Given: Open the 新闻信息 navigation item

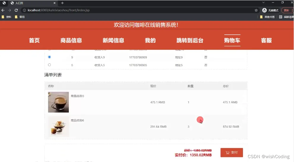Looking at the screenshot, I should tap(113, 40).
